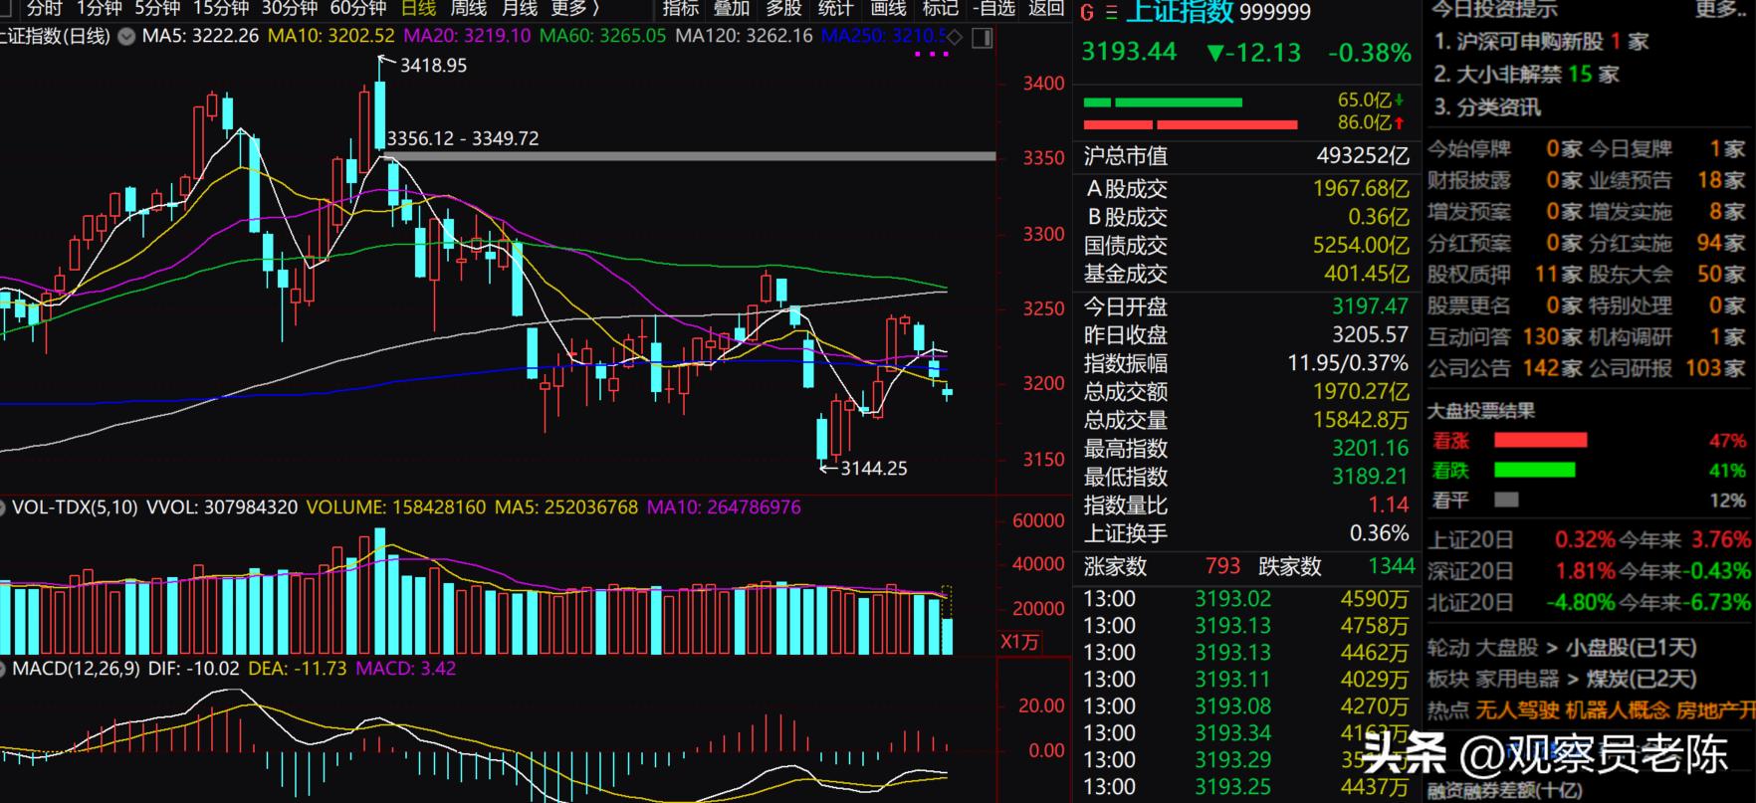Open 互动问答 130家 entry
This screenshot has height=803, width=1756.
click(x=1505, y=336)
